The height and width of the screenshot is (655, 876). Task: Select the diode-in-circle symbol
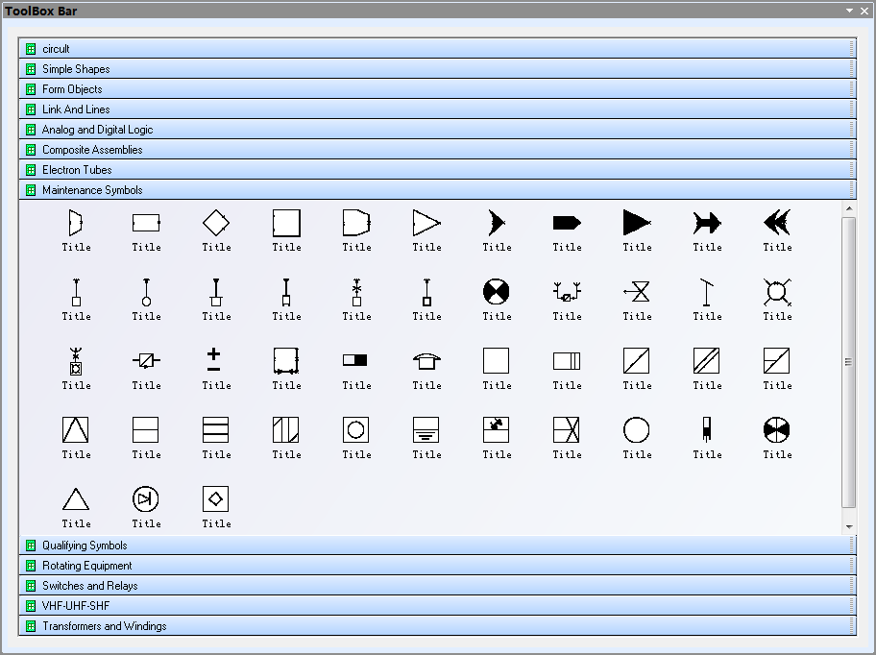point(146,499)
